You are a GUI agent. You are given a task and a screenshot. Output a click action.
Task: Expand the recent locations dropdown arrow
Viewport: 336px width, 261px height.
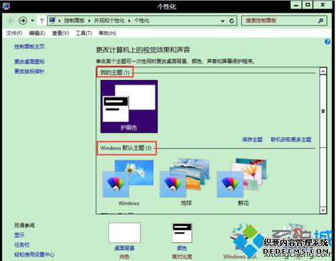[x=32, y=21]
